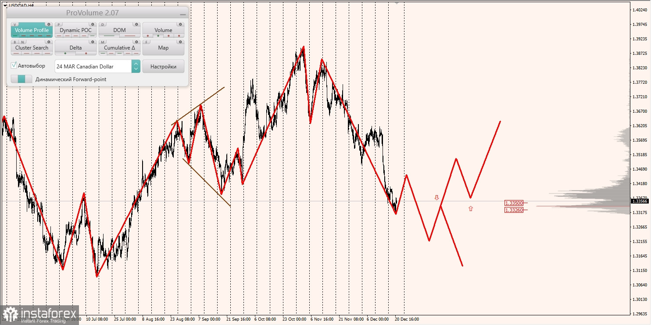651x325 pixels.
Task: Toggle the DOM module
Action: tap(119, 30)
